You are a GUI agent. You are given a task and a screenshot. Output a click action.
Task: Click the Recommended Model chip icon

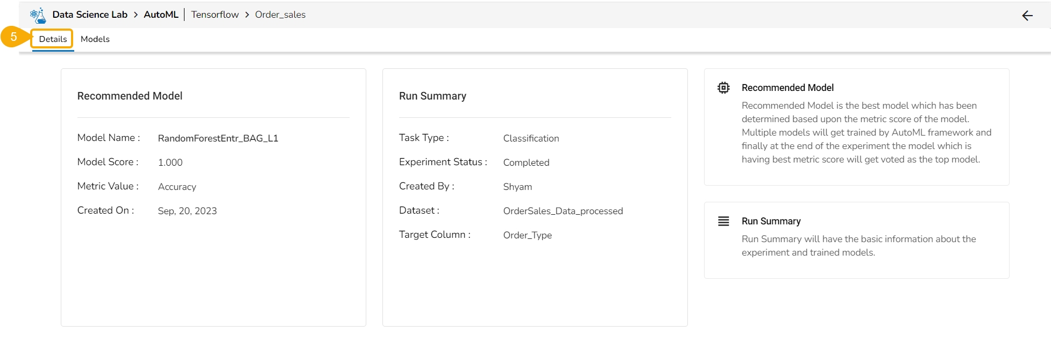(723, 88)
